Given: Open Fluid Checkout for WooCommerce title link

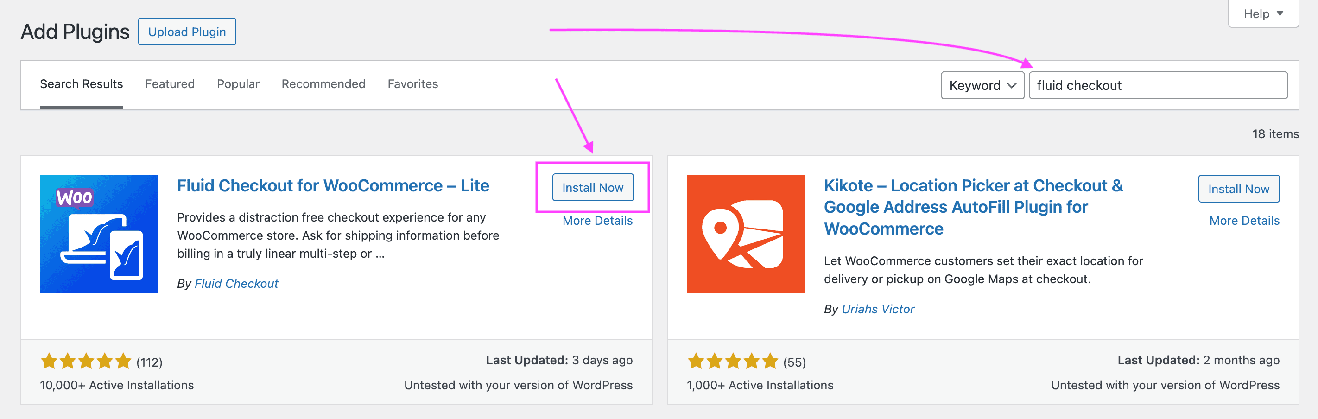Looking at the screenshot, I should tap(333, 186).
